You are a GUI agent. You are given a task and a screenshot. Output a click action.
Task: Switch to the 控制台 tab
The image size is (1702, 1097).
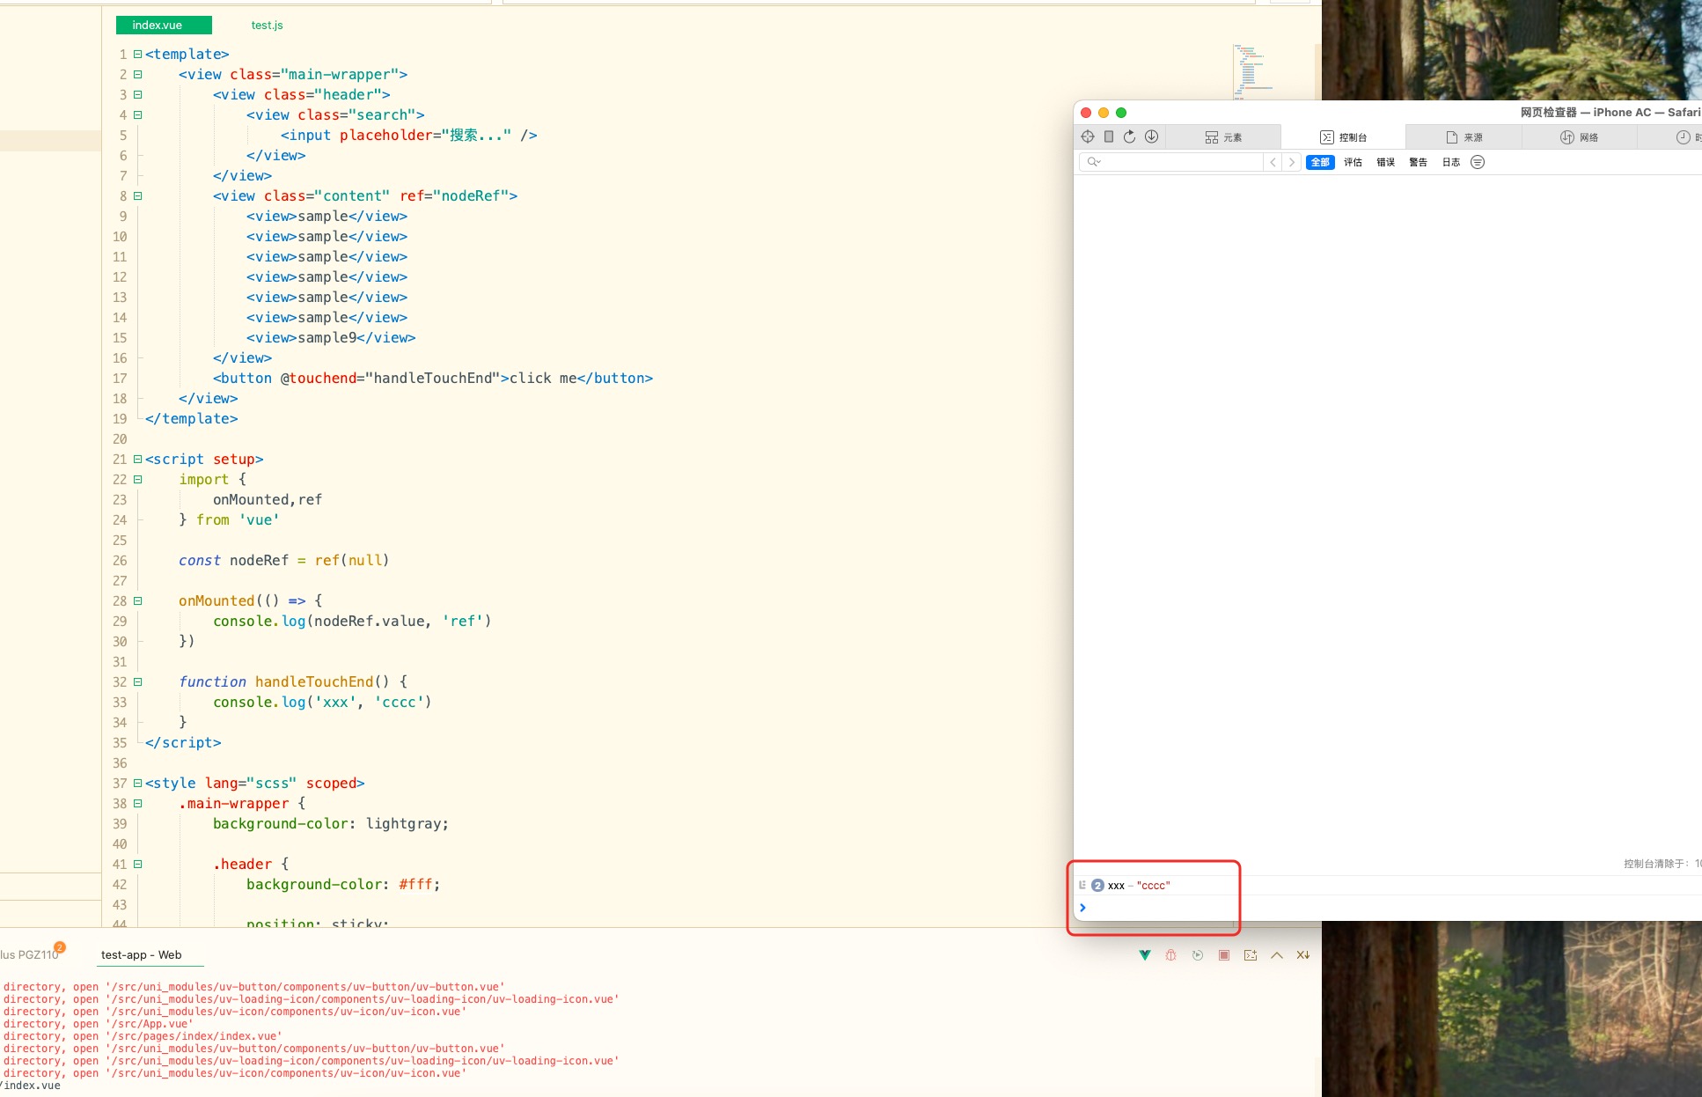tap(1344, 137)
